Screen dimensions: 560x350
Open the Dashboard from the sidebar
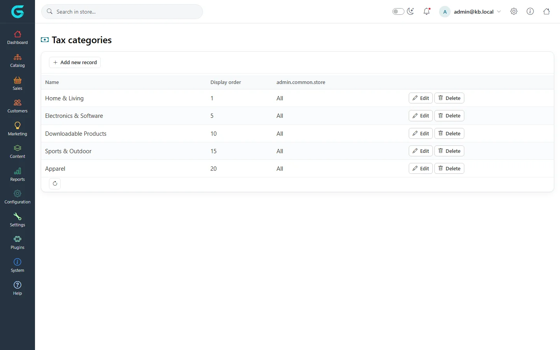pyautogui.click(x=17, y=38)
